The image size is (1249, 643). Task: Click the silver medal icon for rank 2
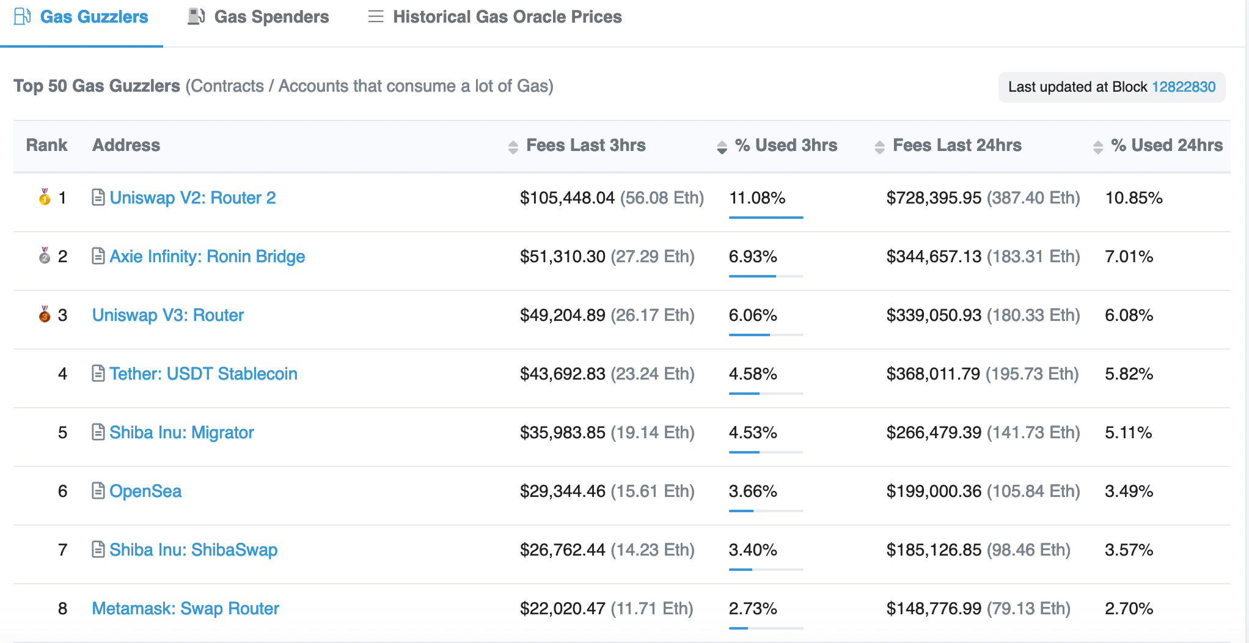45,255
